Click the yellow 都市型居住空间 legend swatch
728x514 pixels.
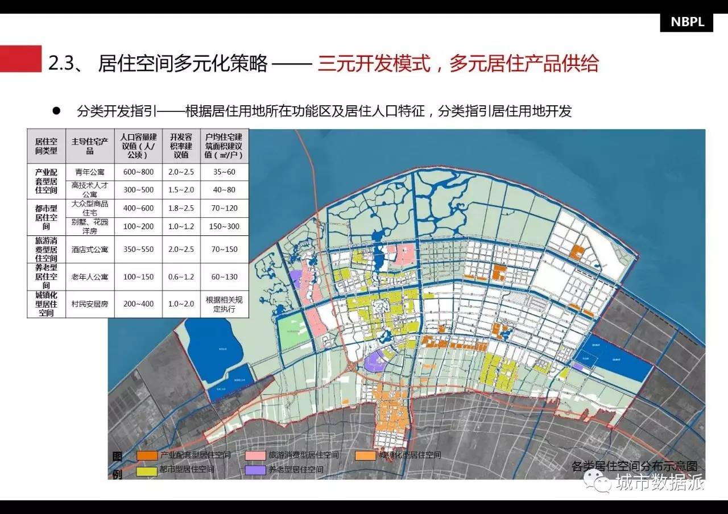(147, 470)
